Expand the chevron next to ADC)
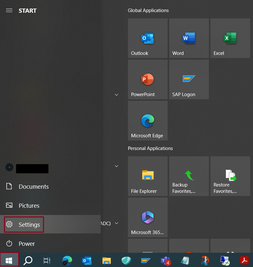This screenshot has width=253, height=267. 117,223
